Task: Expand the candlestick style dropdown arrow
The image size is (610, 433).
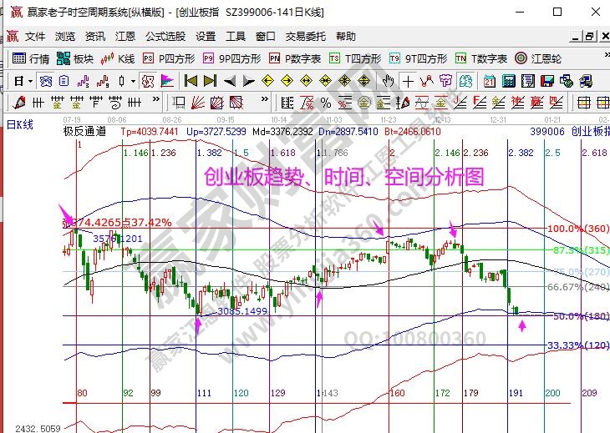Action: (134, 81)
